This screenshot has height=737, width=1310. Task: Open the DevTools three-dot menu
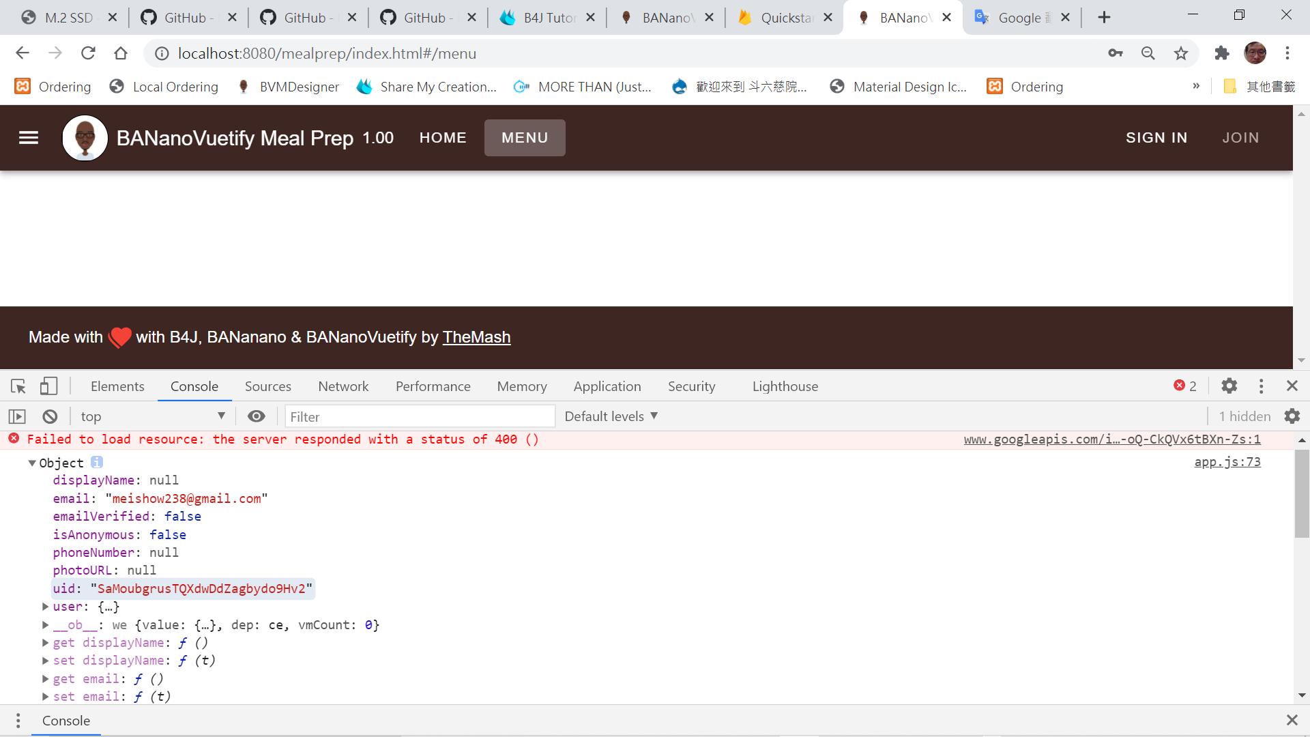1261,386
